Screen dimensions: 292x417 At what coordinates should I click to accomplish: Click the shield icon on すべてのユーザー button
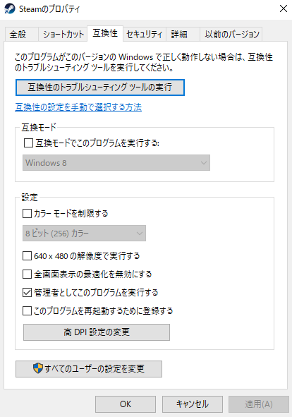(x=38, y=368)
